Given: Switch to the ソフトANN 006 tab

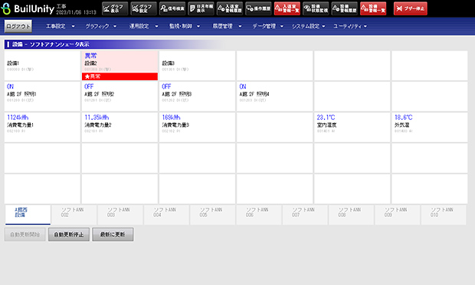Looking at the screenshot, I should 259,215.
